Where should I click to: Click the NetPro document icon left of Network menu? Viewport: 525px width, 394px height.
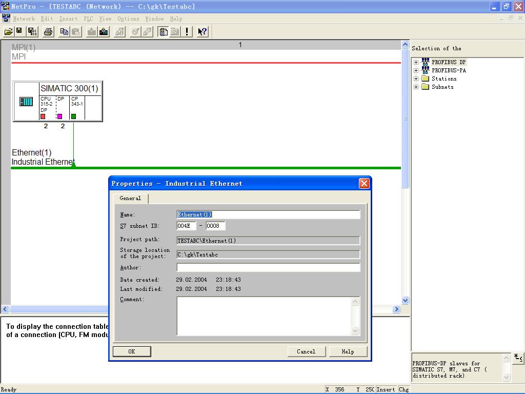pyautogui.click(x=6, y=18)
